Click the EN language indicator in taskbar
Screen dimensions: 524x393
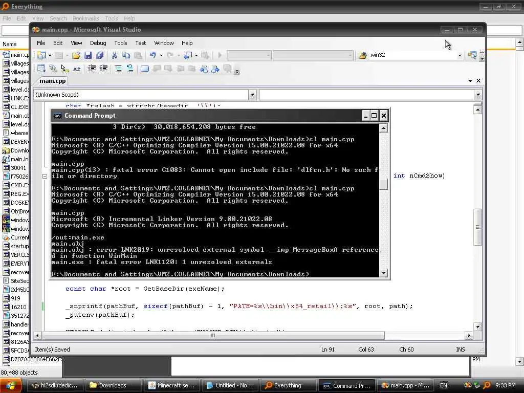[x=444, y=385]
